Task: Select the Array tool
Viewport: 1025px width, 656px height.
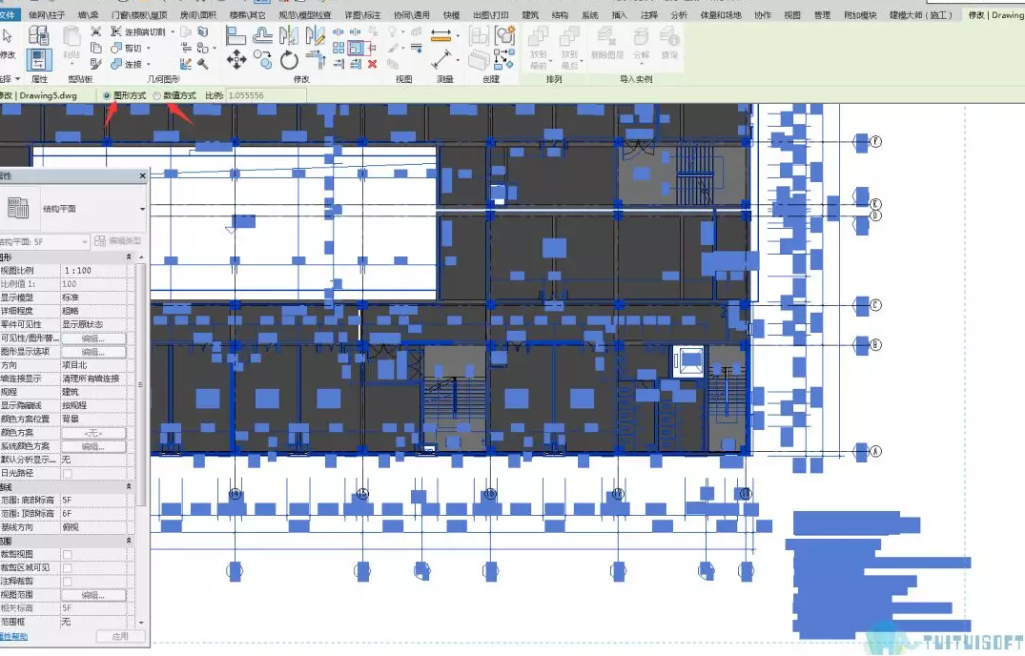Action: point(338,48)
